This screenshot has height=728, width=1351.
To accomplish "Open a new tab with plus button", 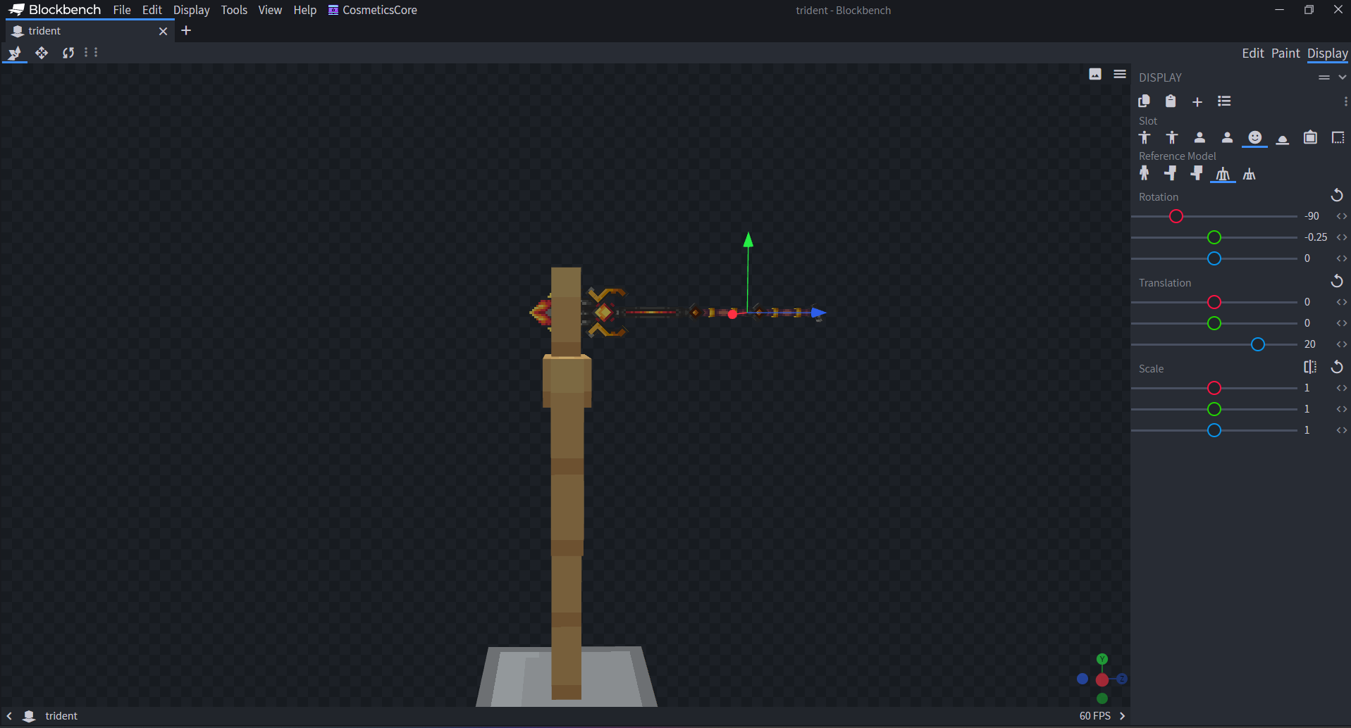I will pyautogui.click(x=186, y=30).
